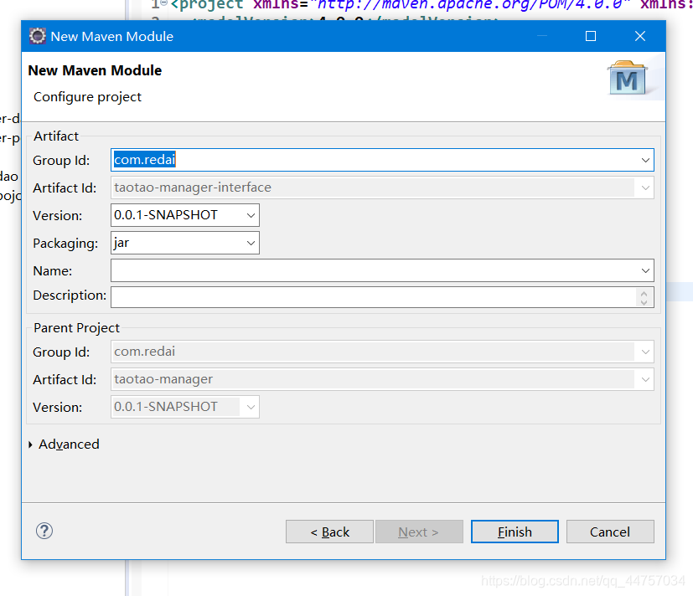Click the Back button
Viewport: 693px width, 596px height.
click(x=329, y=532)
